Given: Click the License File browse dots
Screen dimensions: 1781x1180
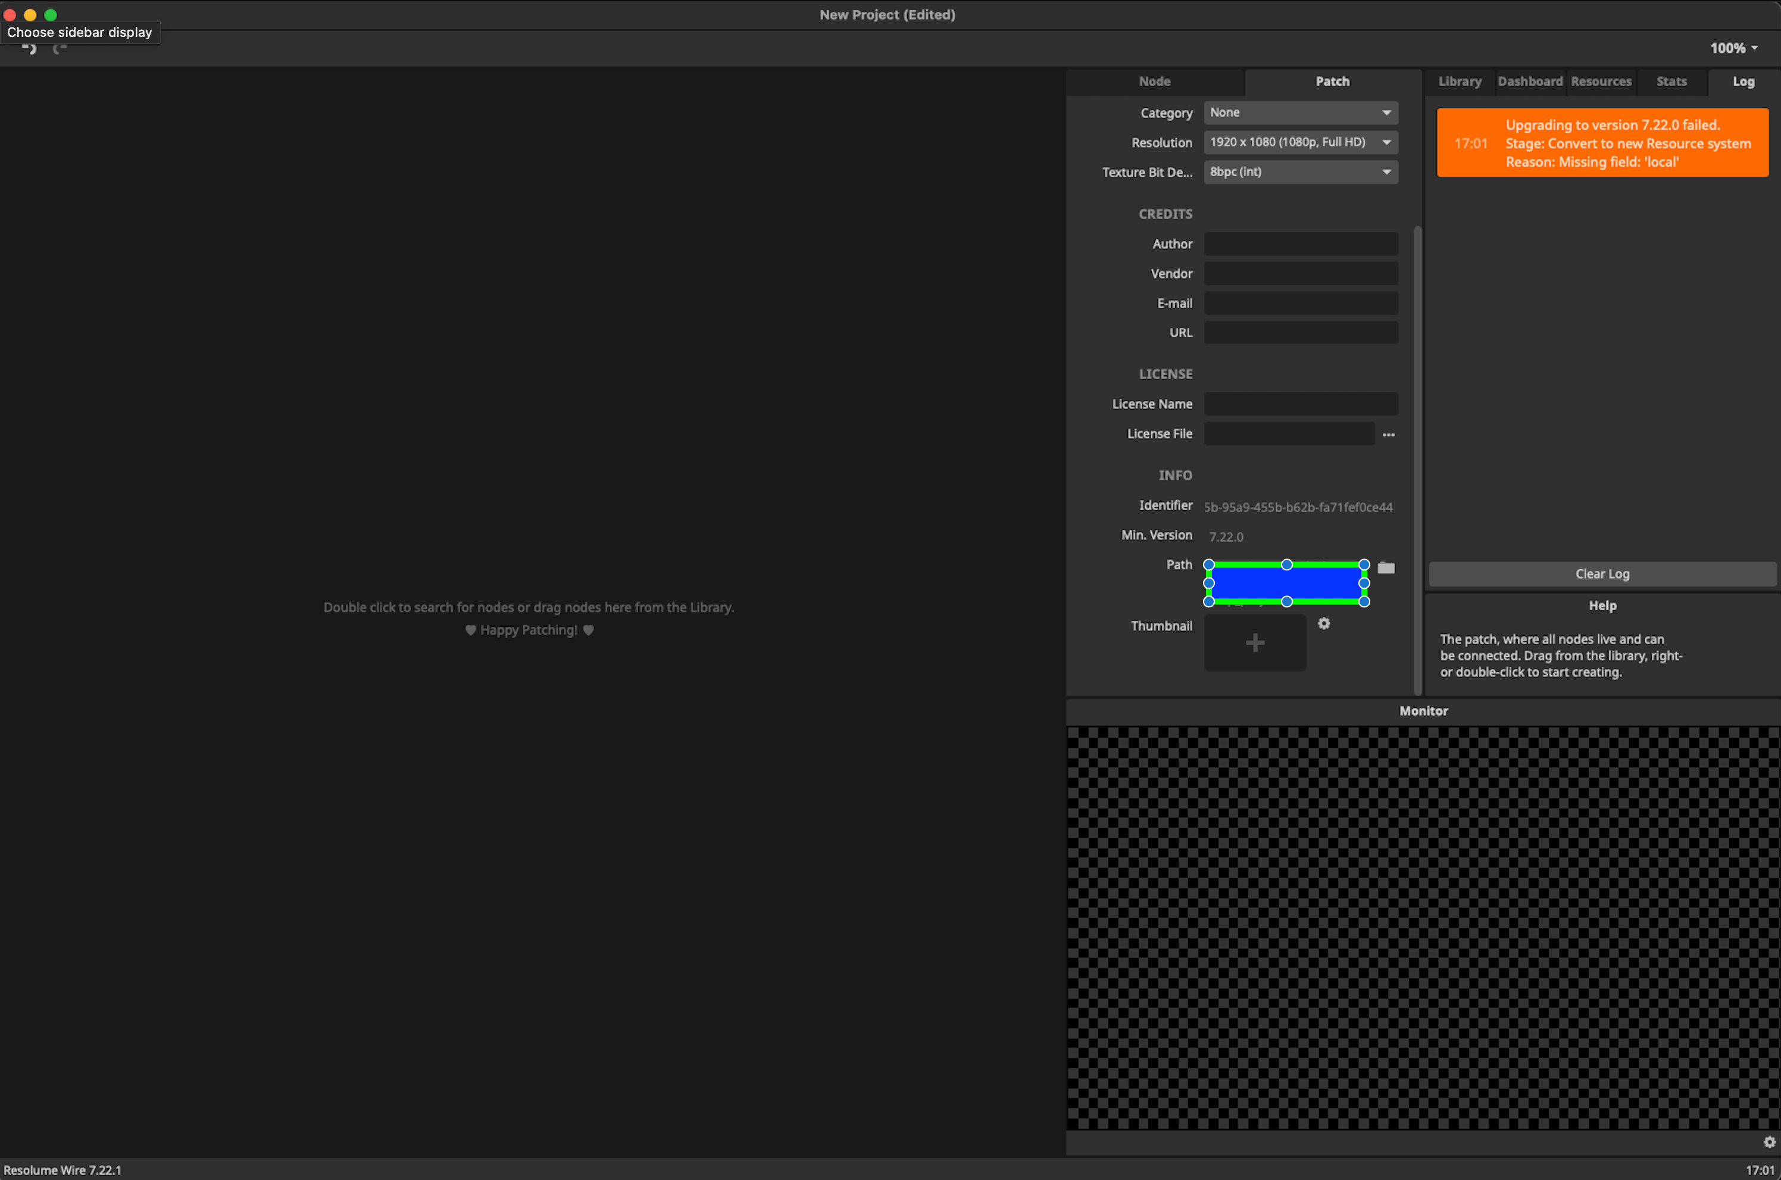Looking at the screenshot, I should pos(1388,435).
